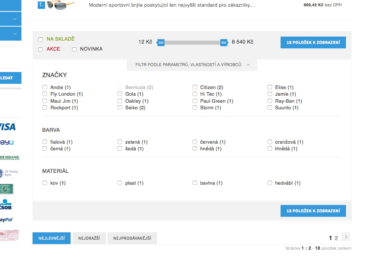
Task: Check the lowercase hnědá color
Action: pos(195,148)
